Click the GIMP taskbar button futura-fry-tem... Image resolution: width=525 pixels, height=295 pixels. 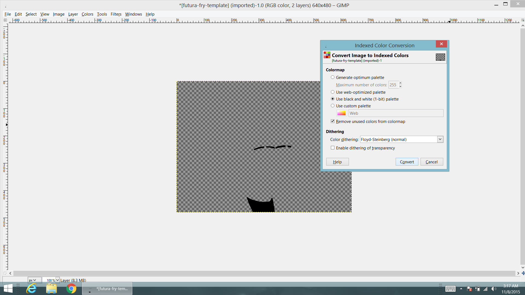coord(107,289)
